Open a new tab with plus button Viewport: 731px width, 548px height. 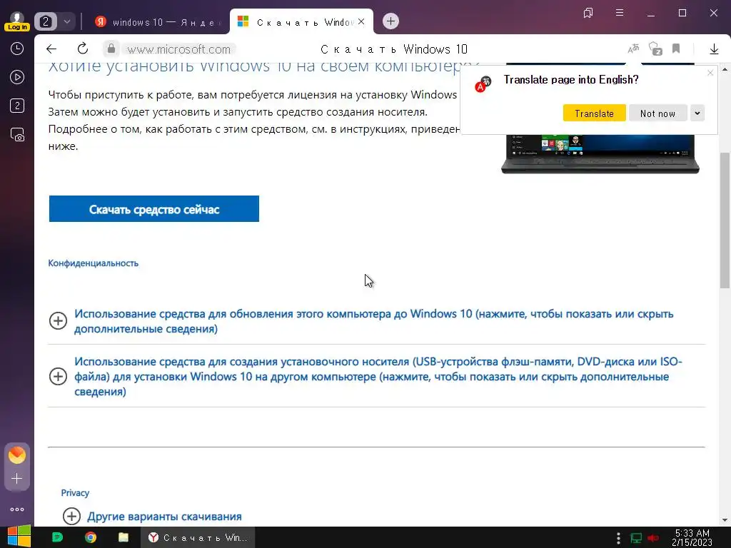(x=390, y=21)
